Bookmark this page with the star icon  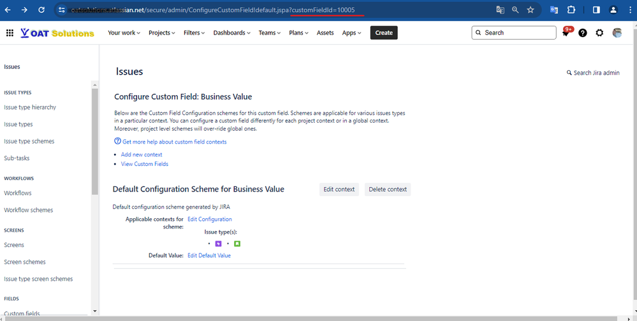click(x=531, y=10)
